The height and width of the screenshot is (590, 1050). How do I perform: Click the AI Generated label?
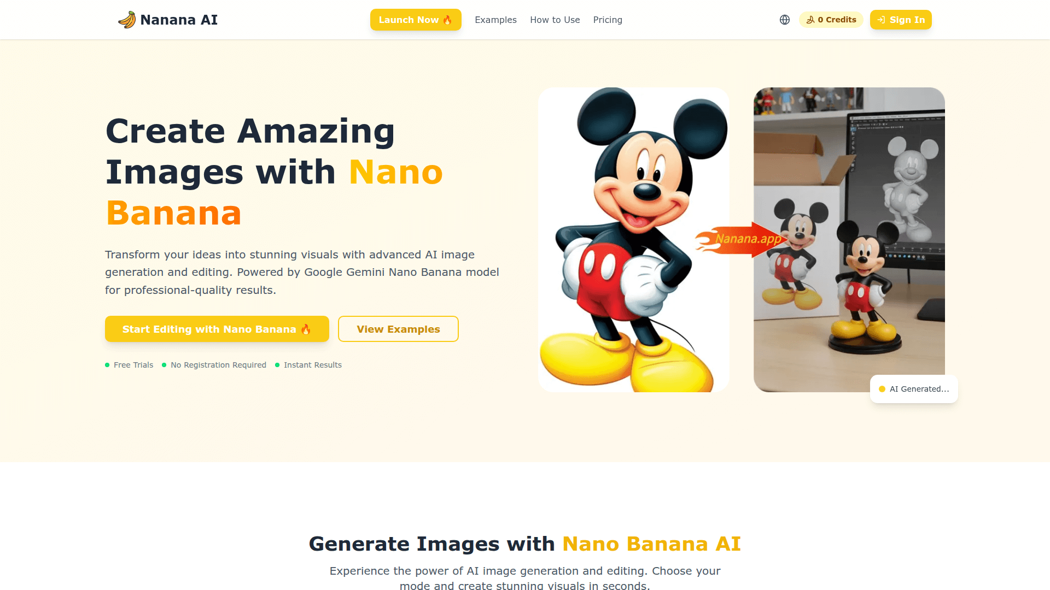click(919, 389)
